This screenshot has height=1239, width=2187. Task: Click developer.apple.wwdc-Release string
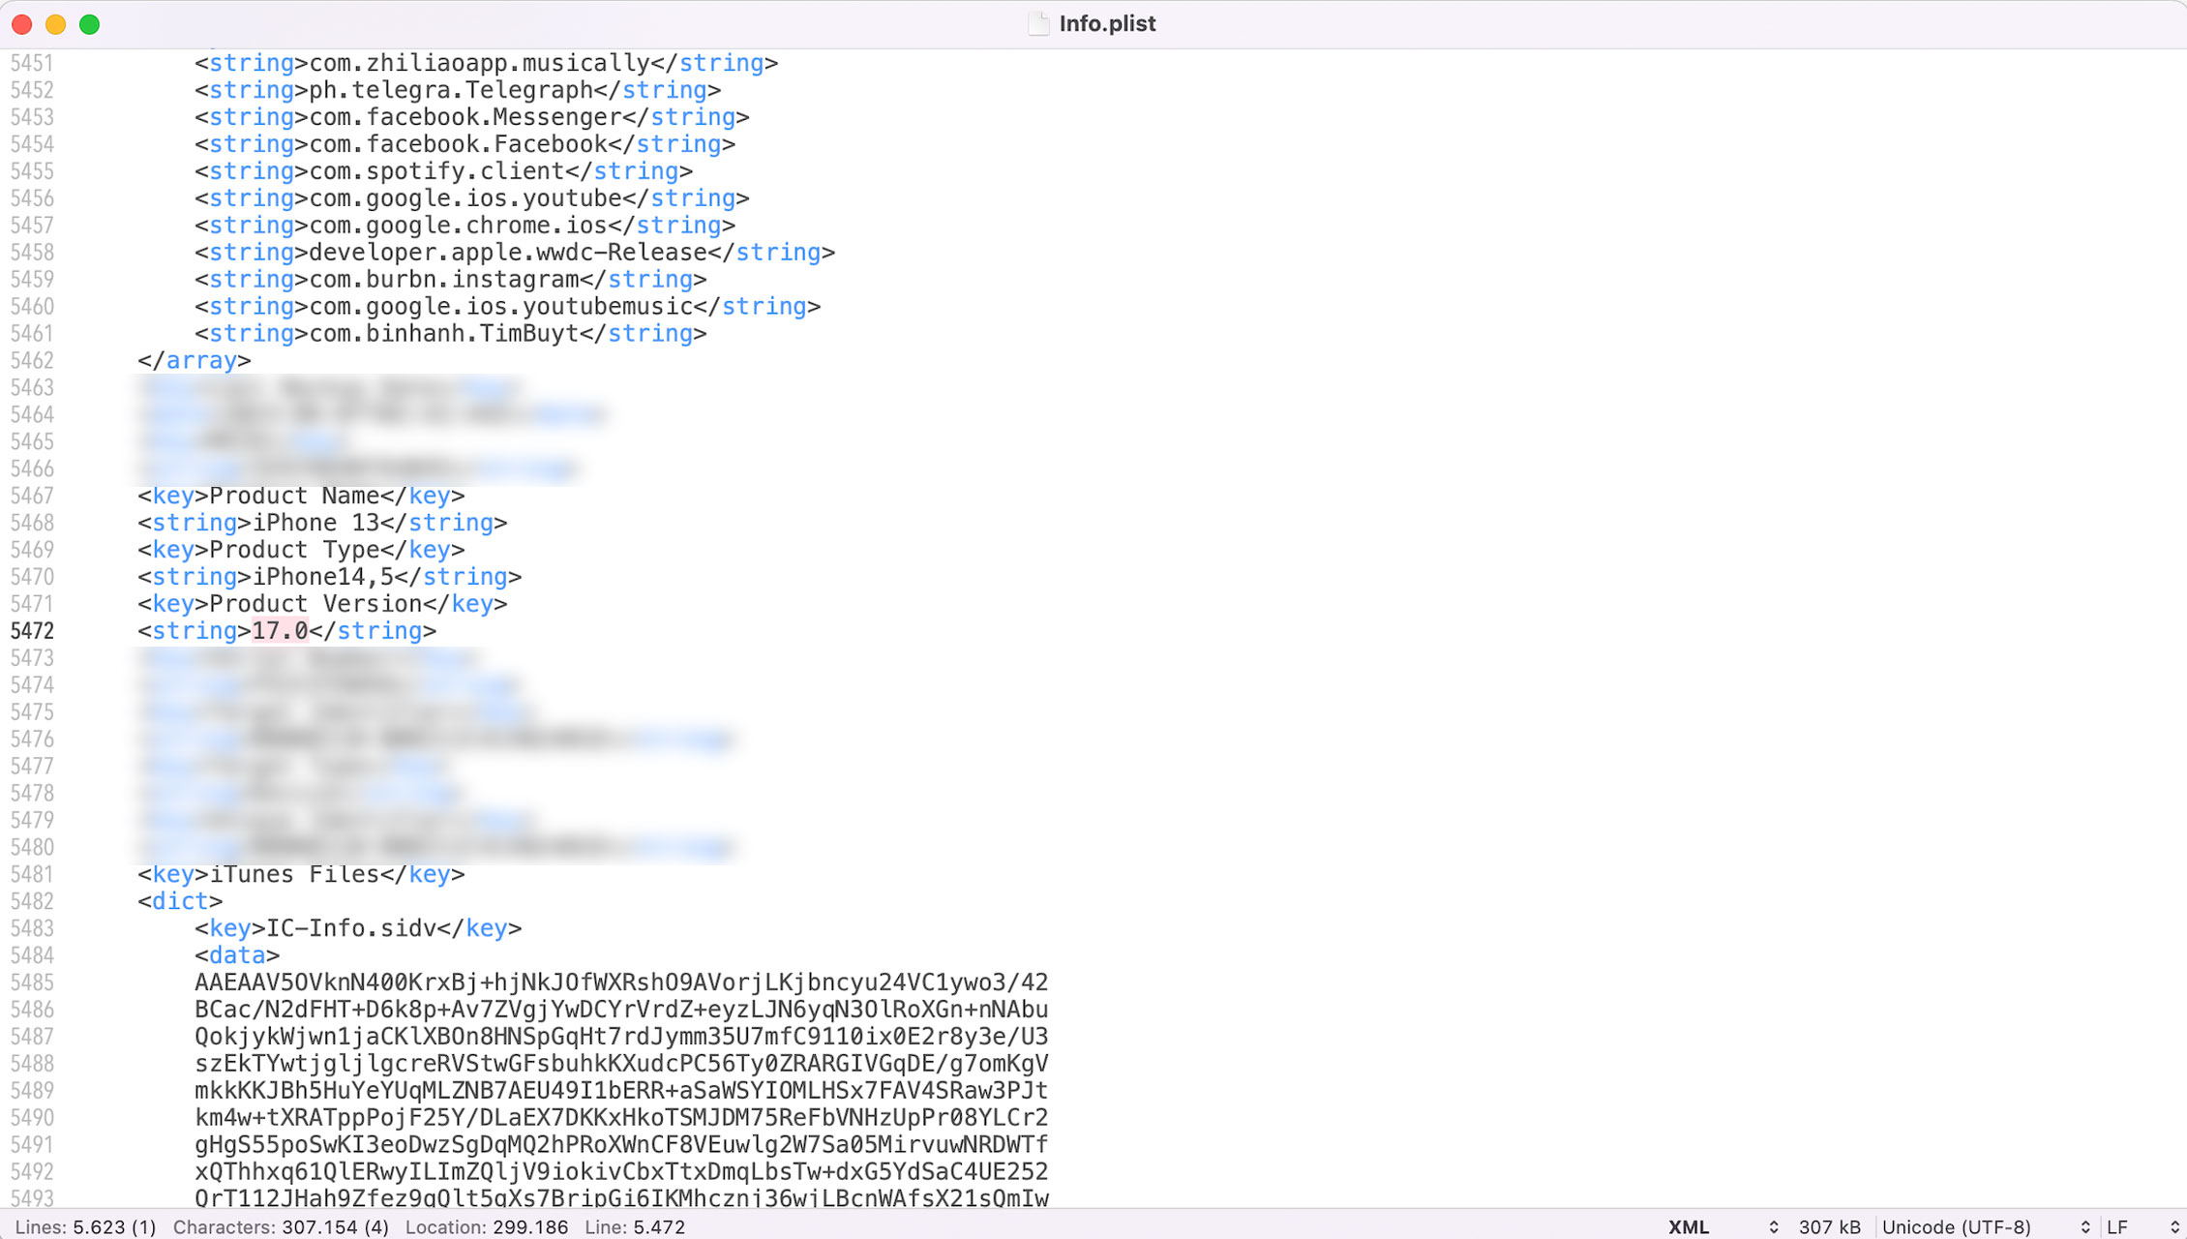pos(508,253)
